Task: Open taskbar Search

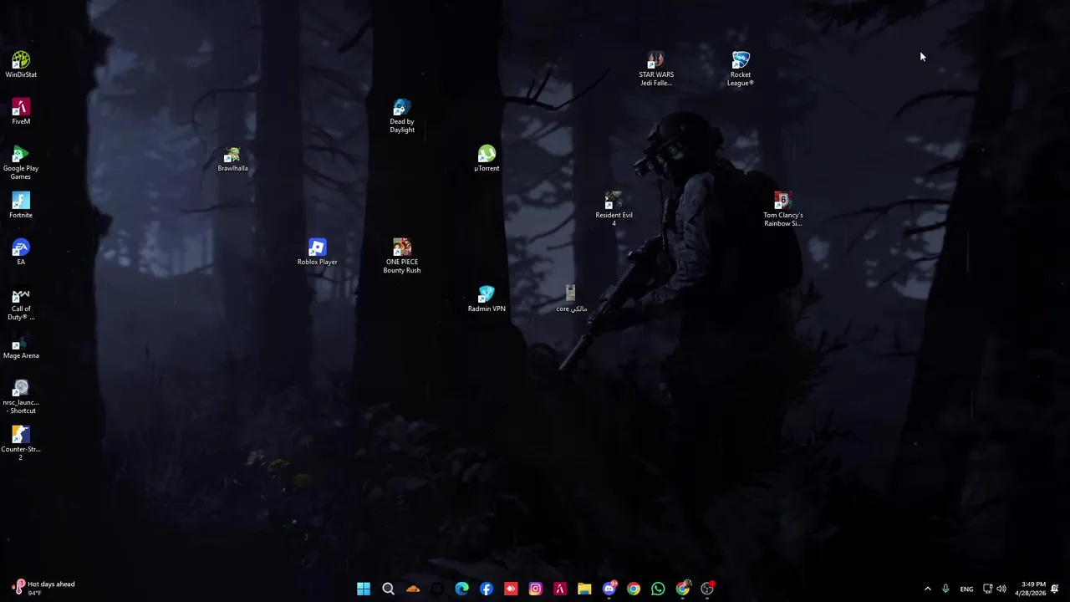Action: tap(388, 589)
